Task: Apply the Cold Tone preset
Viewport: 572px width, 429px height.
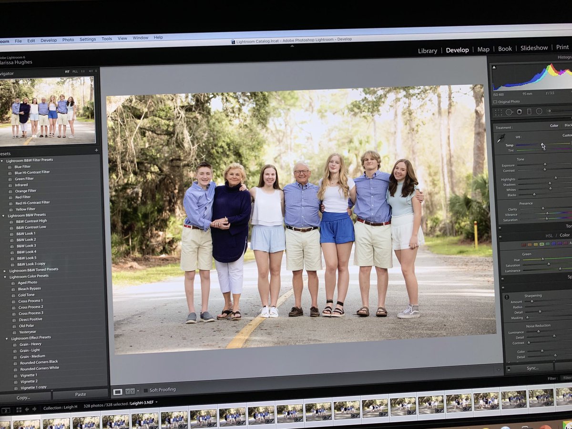Action: point(26,295)
